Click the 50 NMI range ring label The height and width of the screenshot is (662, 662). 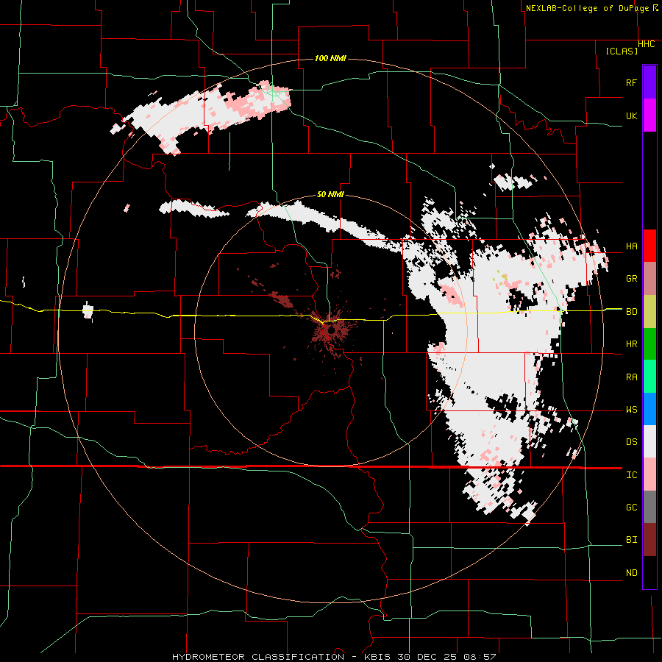(330, 194)
